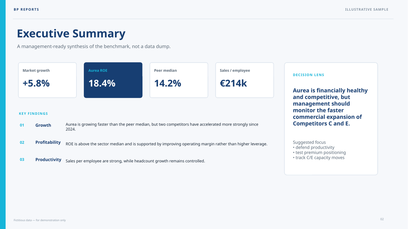Click the 03 Productivity finding label
This screenshot has height=229, width=408.
tap(41, 159)
